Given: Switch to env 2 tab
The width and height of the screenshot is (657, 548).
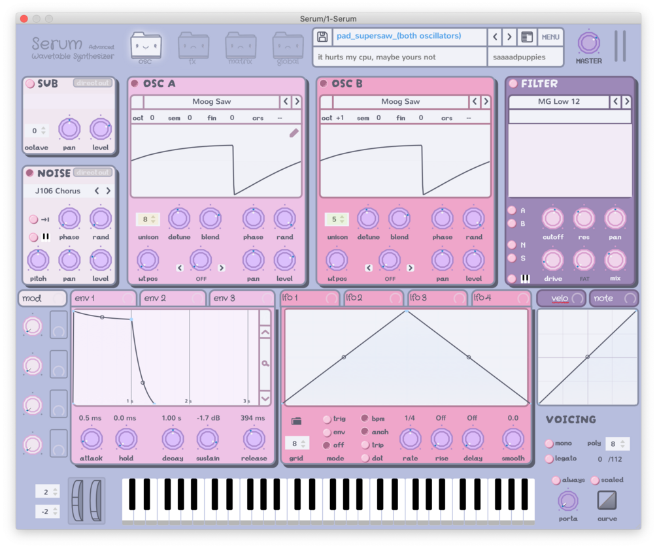Looking at the screenshot, I should pos(173,298).
